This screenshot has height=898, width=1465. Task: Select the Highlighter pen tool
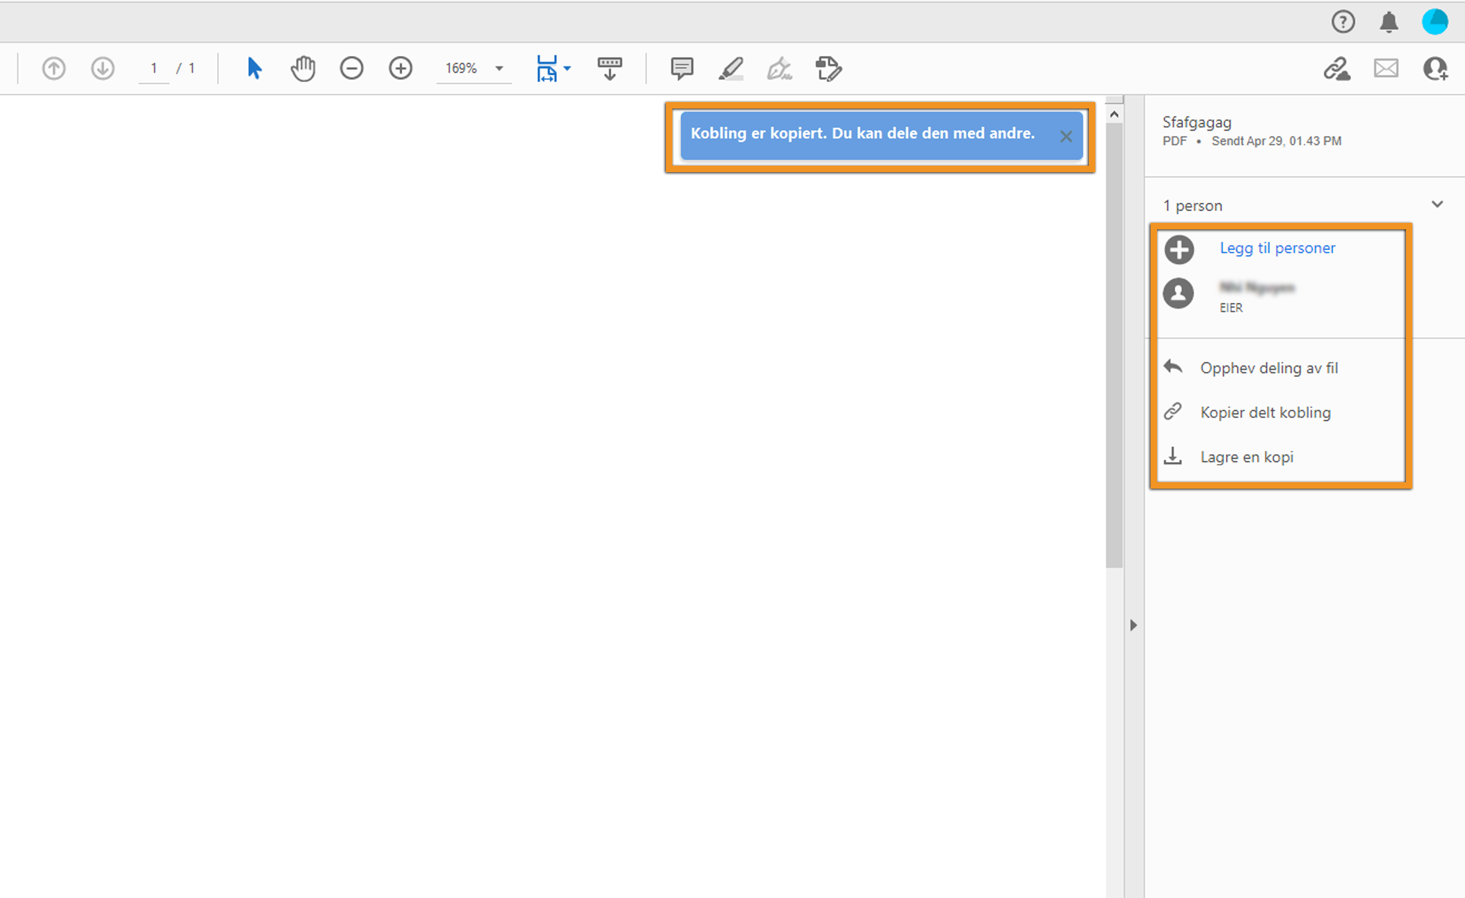pyautogui.click(x=731, y=68)
